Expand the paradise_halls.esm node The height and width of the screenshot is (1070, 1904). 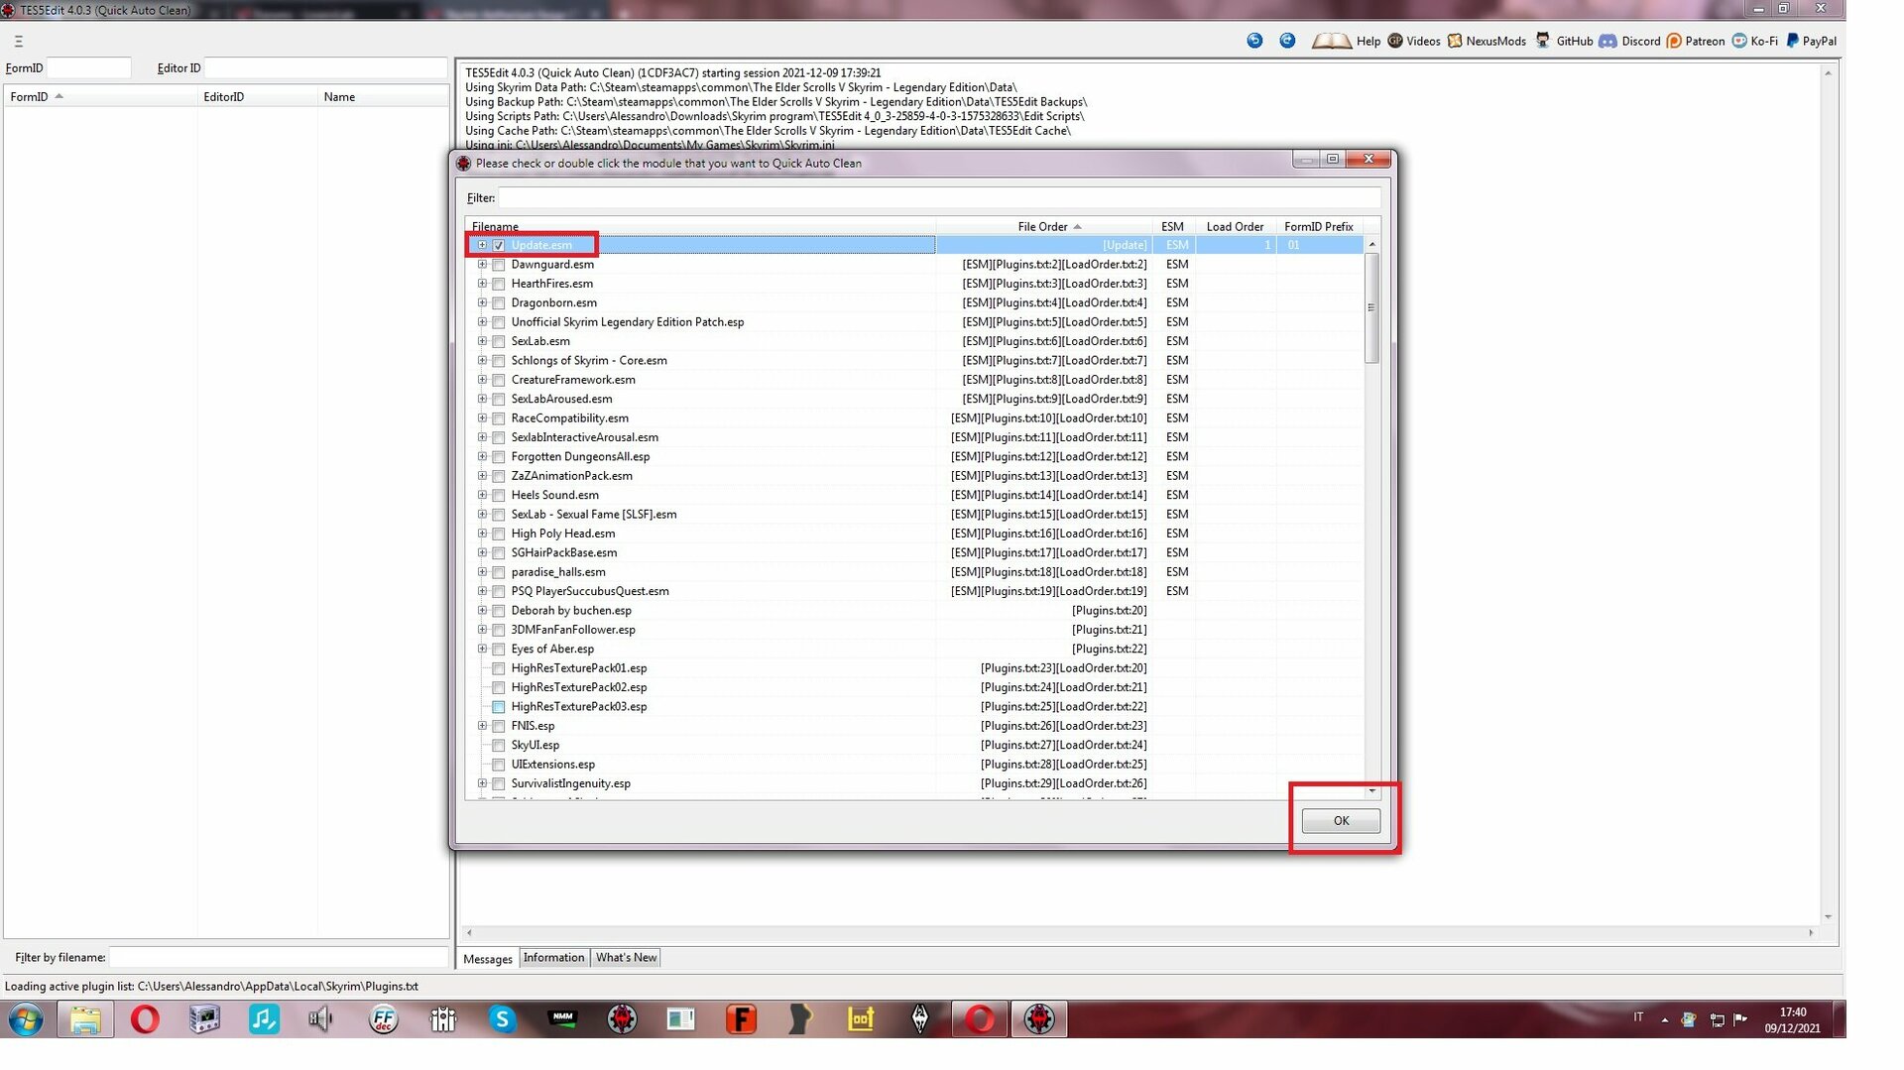[483, 572]
